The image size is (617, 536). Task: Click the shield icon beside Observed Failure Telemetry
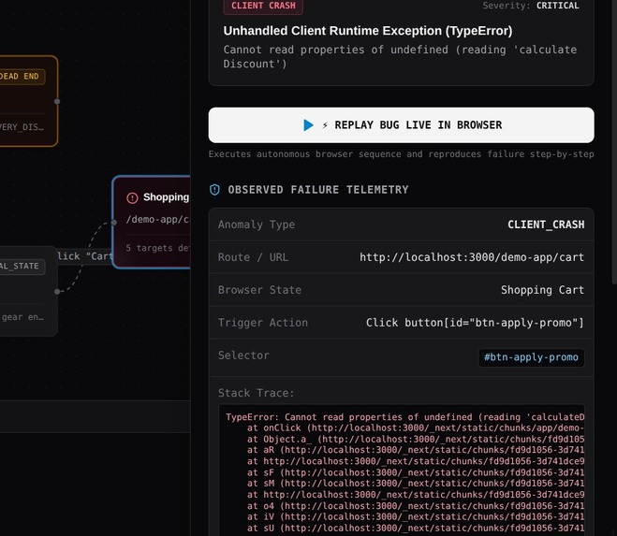click(214, 190)
